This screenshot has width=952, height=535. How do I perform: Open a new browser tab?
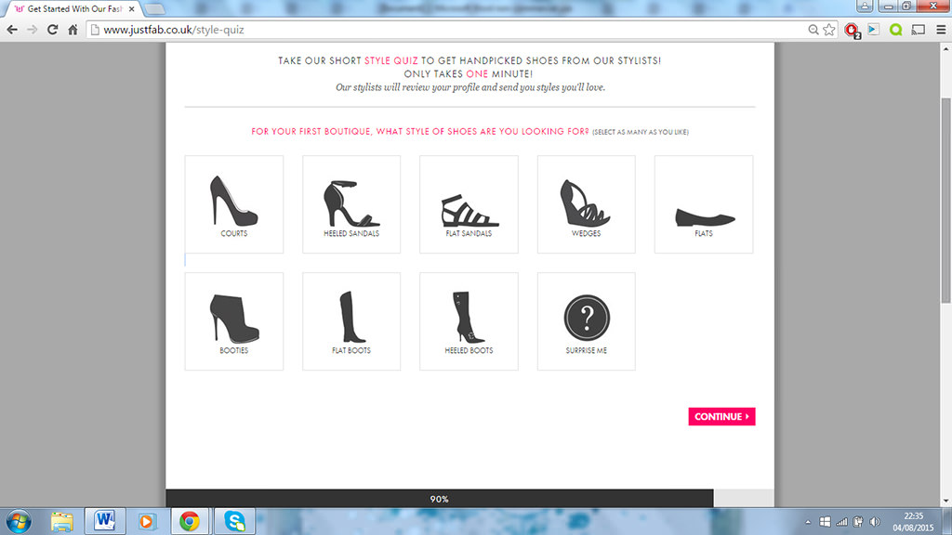pyautogui.click(x=154, y=8)
